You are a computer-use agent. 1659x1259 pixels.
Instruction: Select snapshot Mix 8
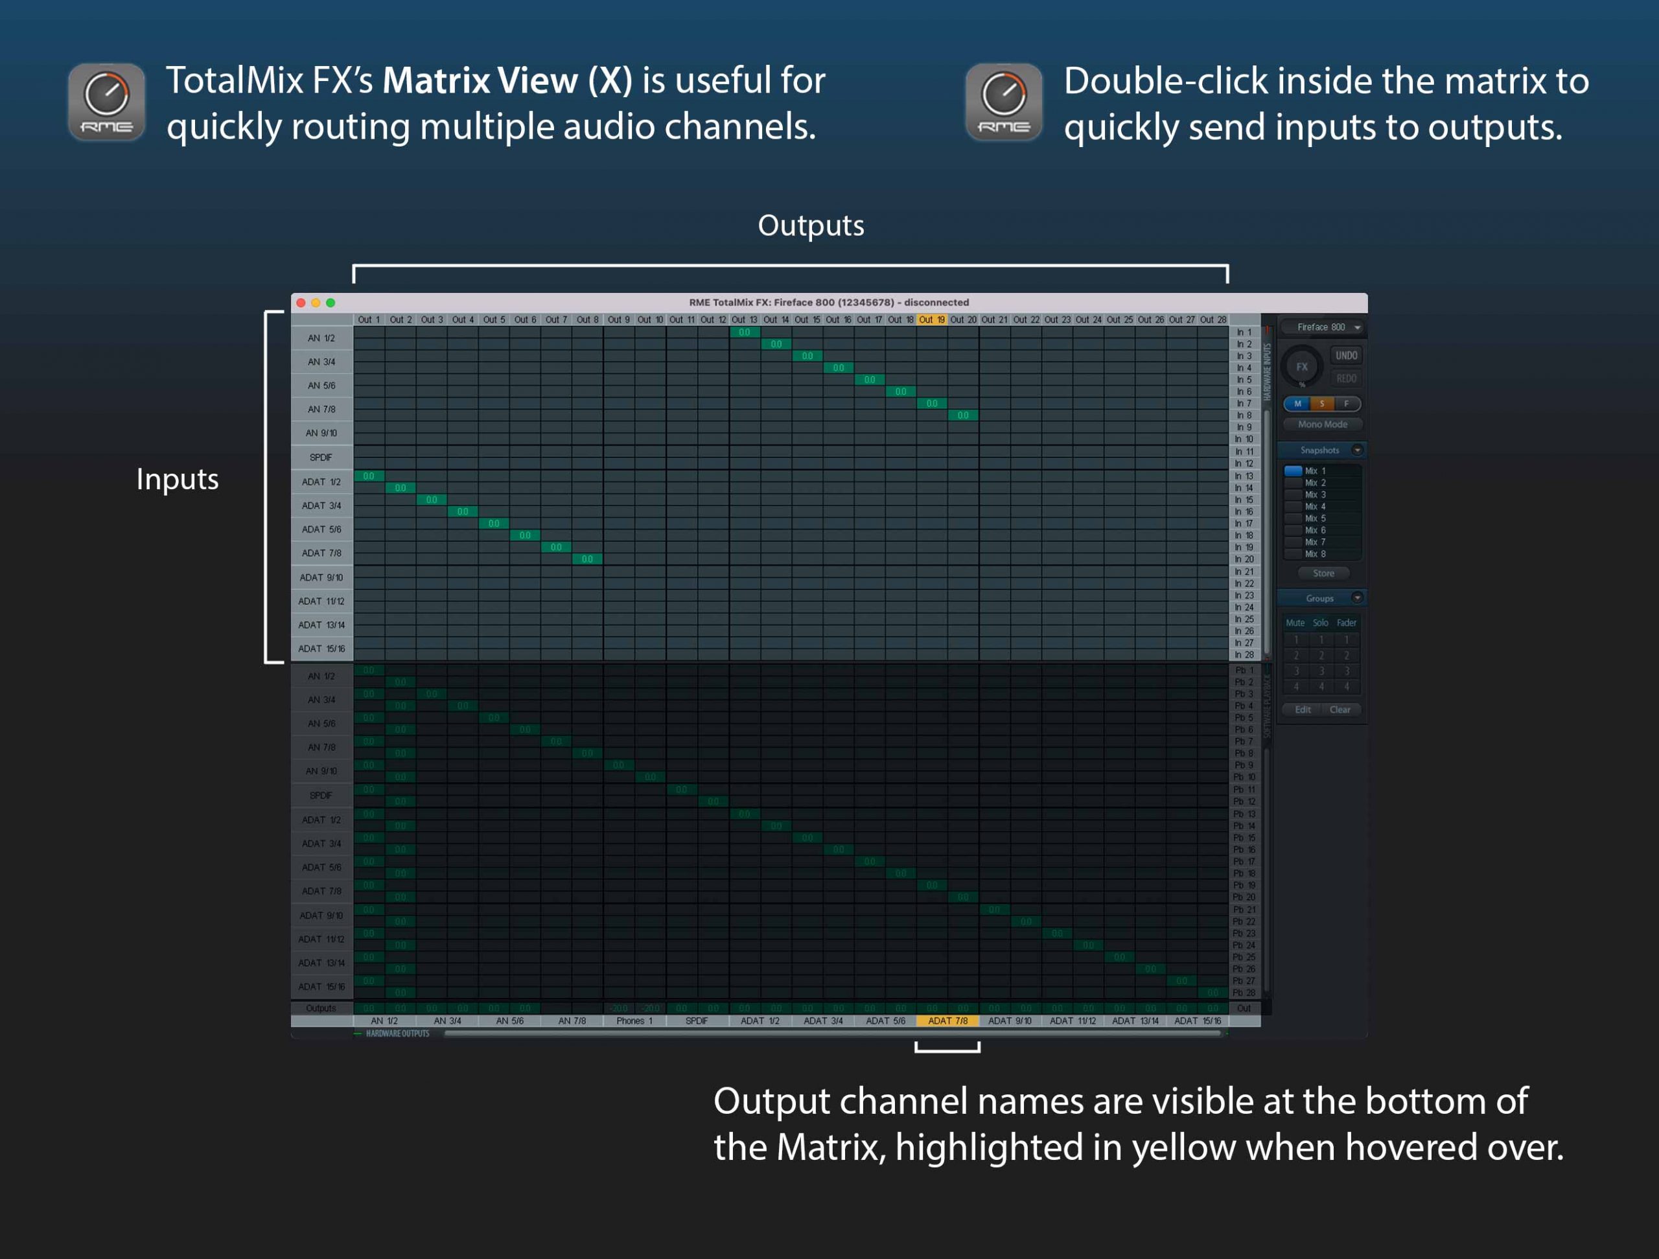(x=1322, y=554)
